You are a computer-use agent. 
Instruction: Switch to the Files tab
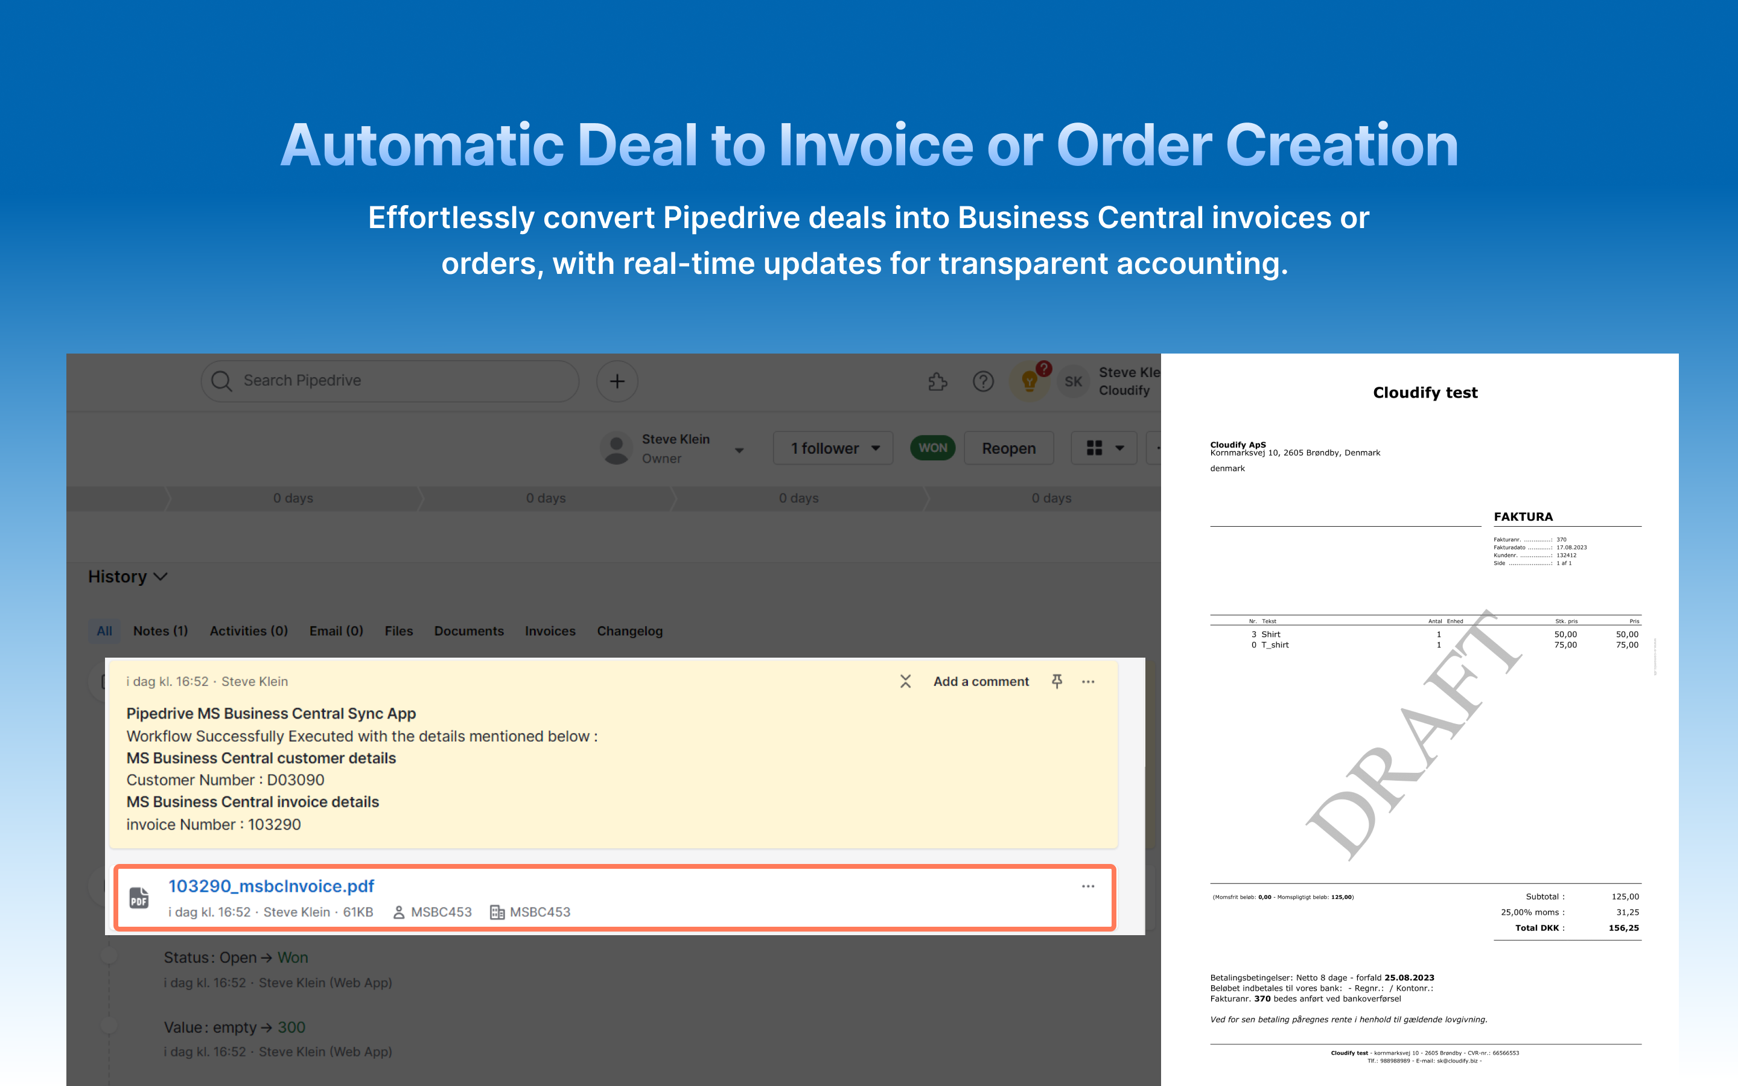pos(398,630)
